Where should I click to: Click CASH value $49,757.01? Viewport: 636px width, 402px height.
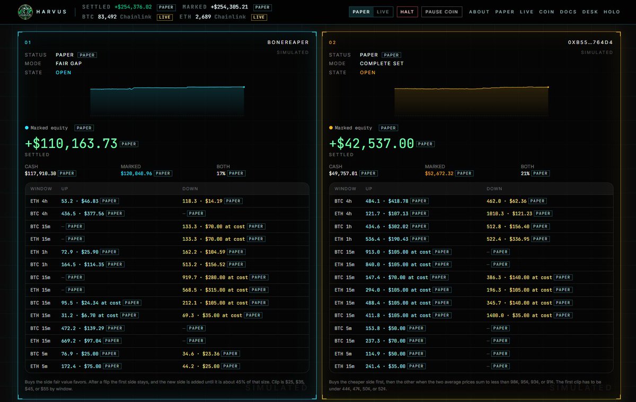click(x=343, y=173)
